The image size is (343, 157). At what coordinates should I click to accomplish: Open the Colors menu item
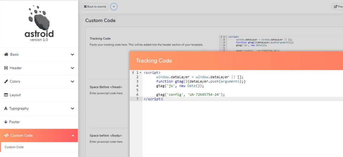click(x=39, y=81)
